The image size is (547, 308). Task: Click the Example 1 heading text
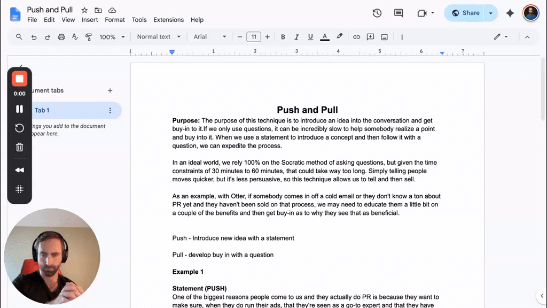click(187, 272)
